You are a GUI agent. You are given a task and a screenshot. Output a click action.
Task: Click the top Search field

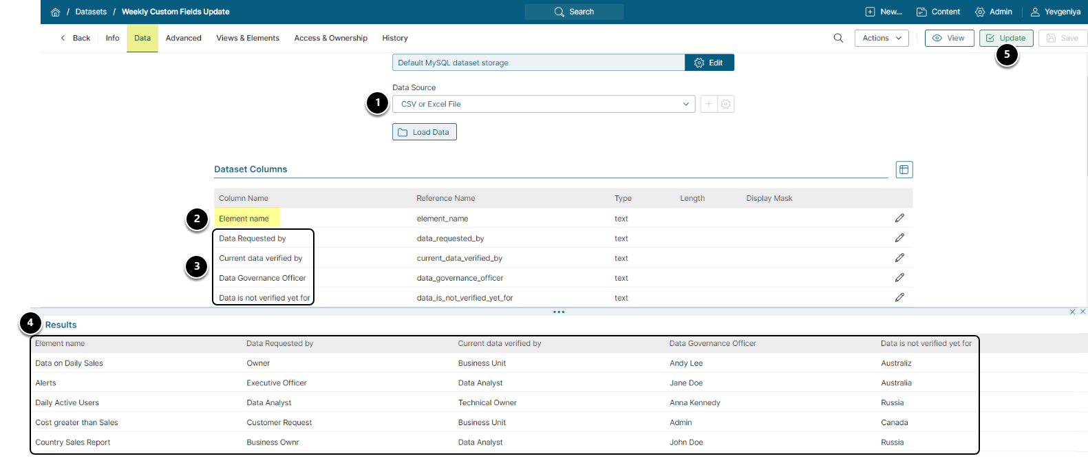(574, 12)
